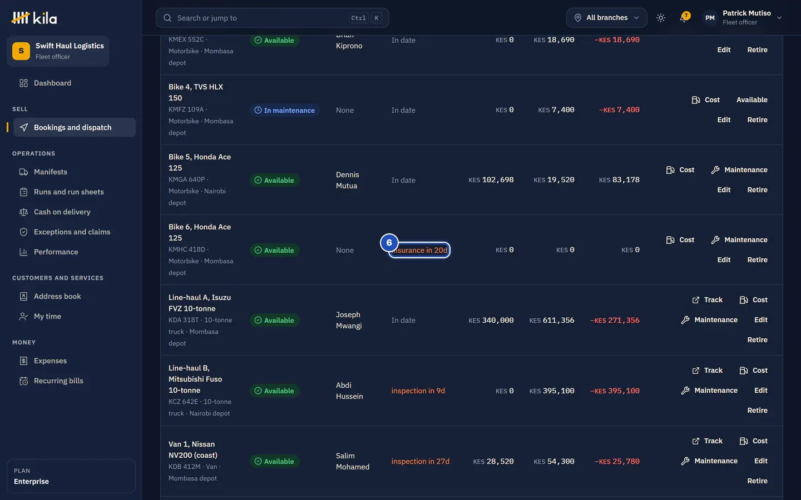Click 'inspection in 9d' for Line-haul B

pyautogui.click(x=418, y=391)
